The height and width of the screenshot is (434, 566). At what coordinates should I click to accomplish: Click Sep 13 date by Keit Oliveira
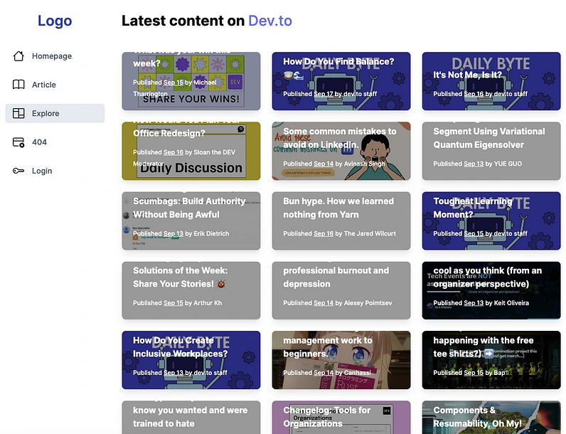[474, 303]
